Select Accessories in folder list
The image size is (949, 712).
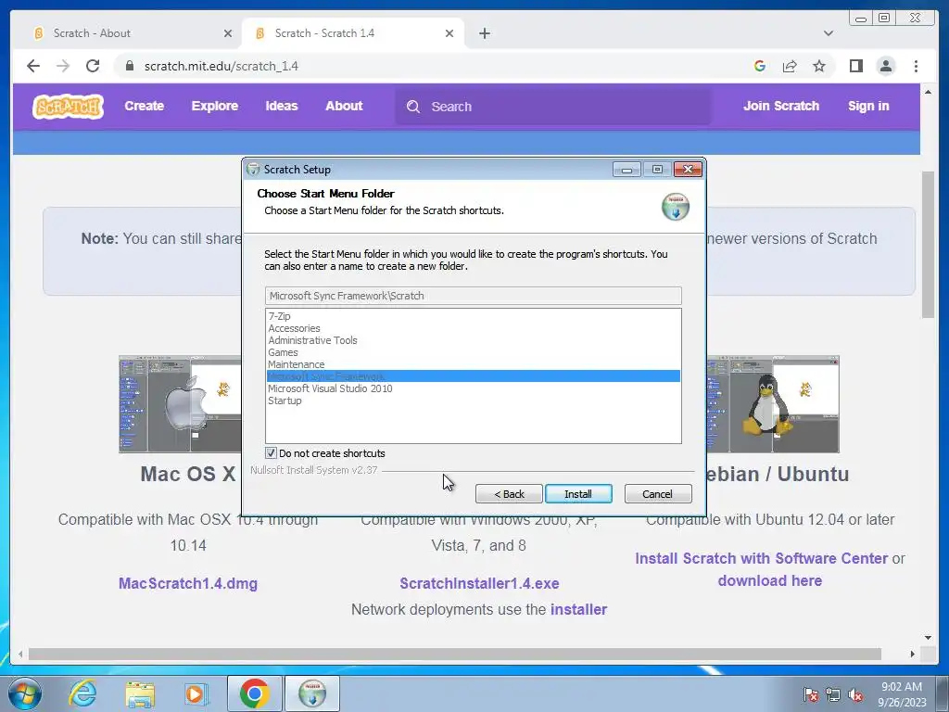coord(474,328)
